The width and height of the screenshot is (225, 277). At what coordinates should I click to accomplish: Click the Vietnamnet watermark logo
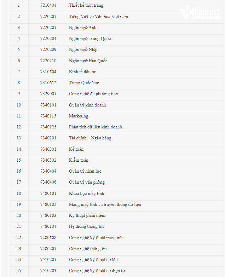point(200,13)
